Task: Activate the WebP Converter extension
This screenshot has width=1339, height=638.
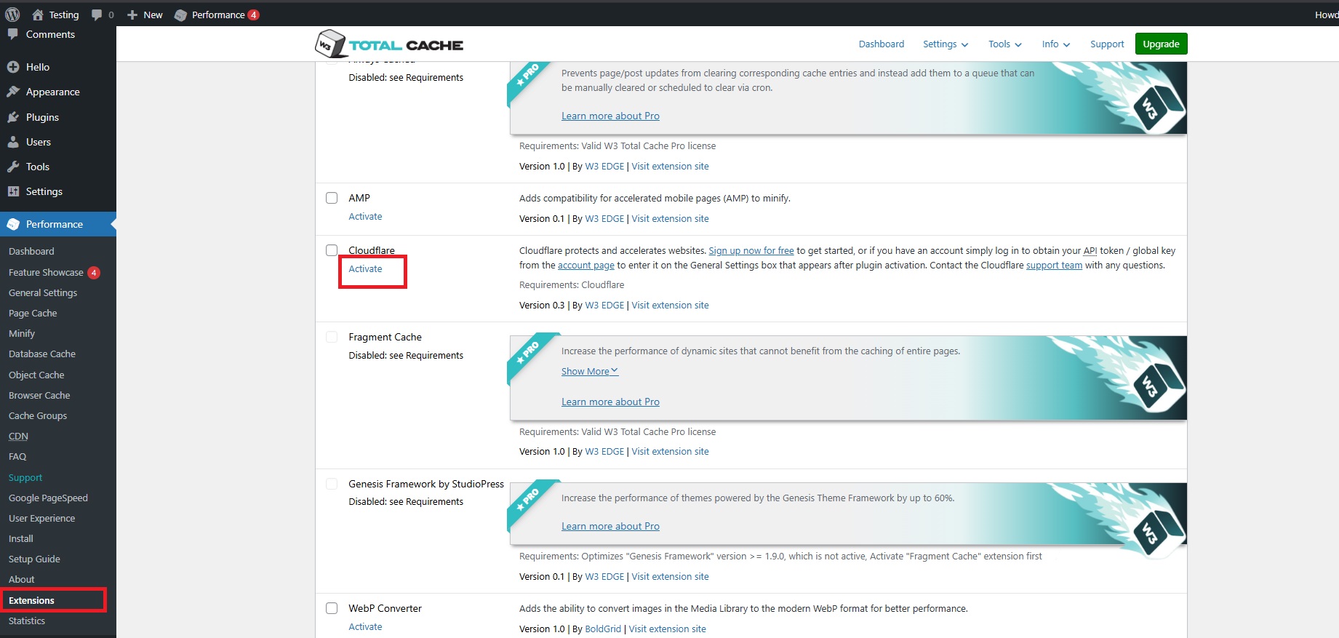Action: 365,626
